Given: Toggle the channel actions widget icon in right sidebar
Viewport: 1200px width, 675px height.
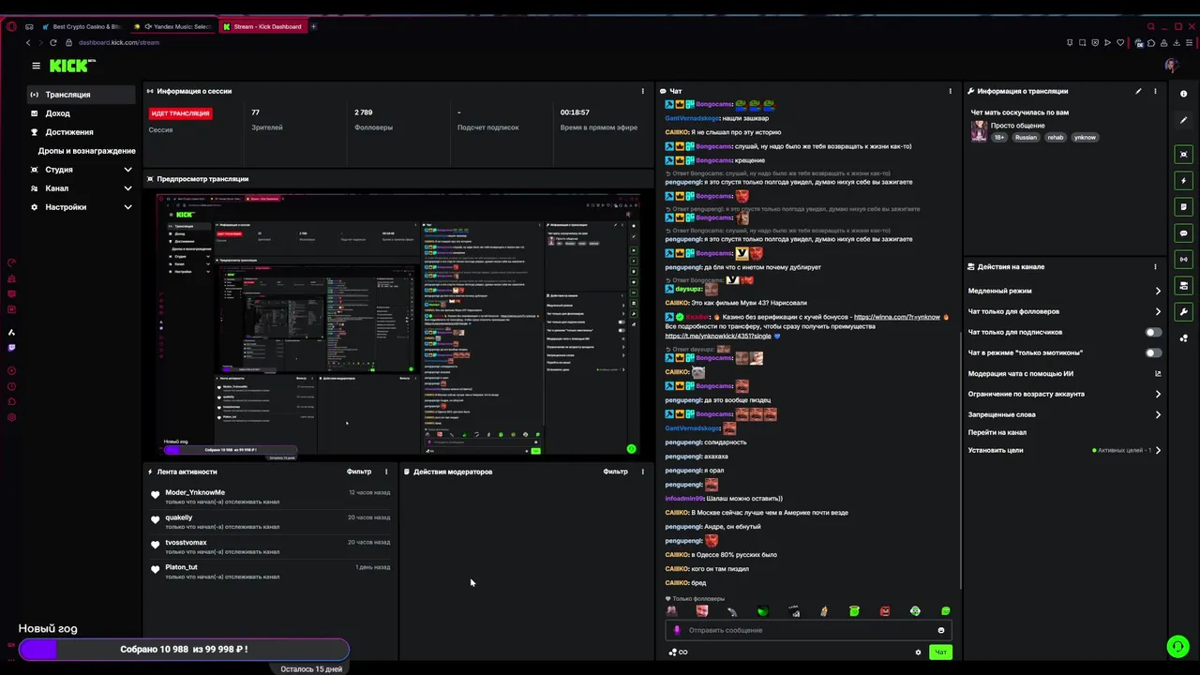Looking at the screenshot, I should click(1183, 286).
